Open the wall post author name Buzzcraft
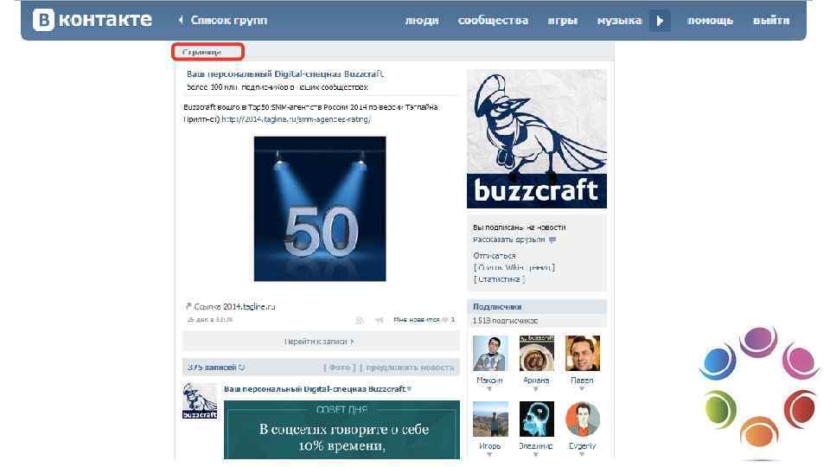The height and width of the screenshot is (467, 830). coord(315,388)
